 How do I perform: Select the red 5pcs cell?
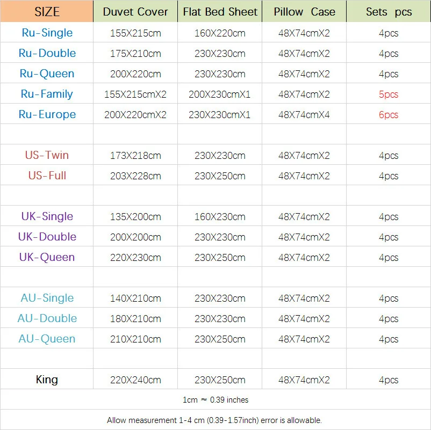pos(389,94)
